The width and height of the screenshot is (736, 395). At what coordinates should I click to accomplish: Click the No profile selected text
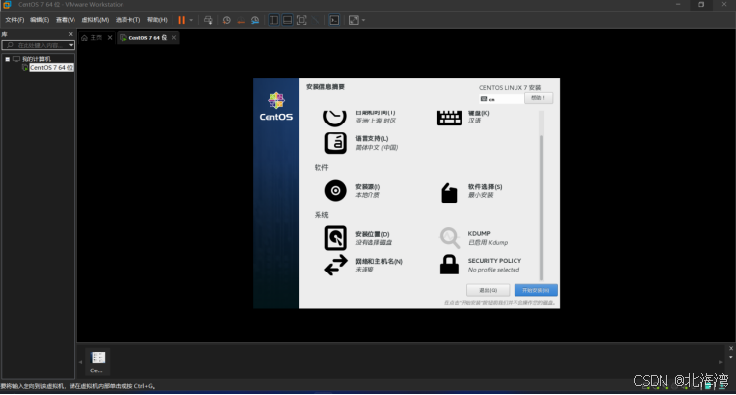494,270
